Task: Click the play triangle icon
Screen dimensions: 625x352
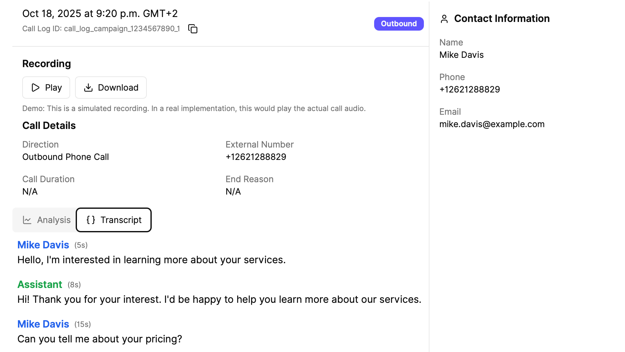Action: coord(36,88)
